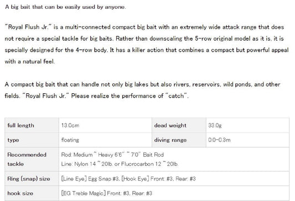Select the 33.0g weight value

click(x=215, y=125)
